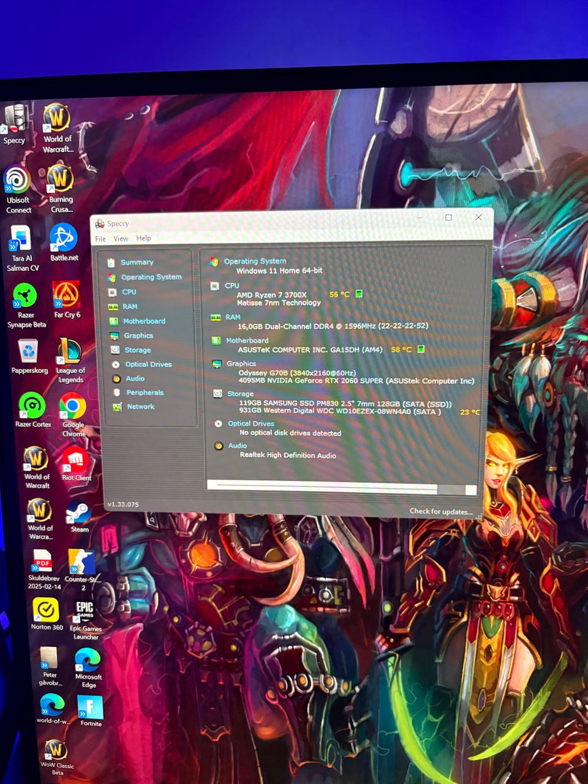The height and width of the screenshot is (784, 588).
Task: Open Riot Client shortcut
Action: pyautogui.click(x=76, y=464)
